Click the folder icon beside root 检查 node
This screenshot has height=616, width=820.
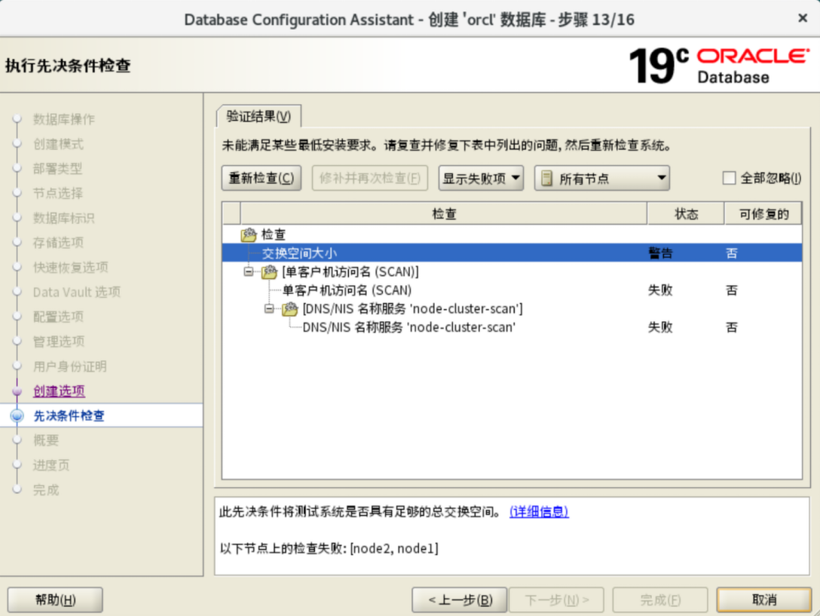[x=249, y=235]
